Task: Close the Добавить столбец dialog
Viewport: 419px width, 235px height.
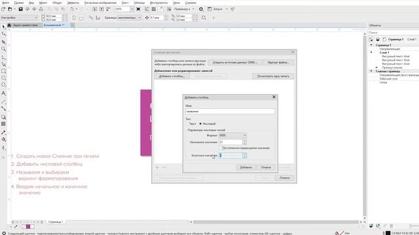Action: pos(274,97)
